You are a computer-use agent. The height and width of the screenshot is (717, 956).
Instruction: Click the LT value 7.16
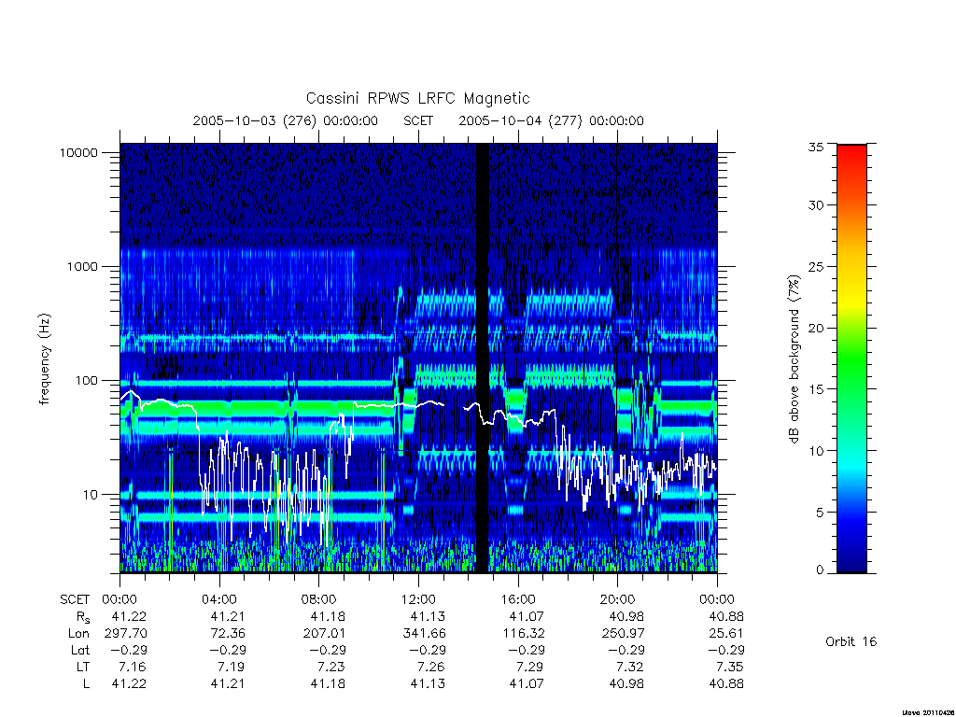(x=132, y=667)
